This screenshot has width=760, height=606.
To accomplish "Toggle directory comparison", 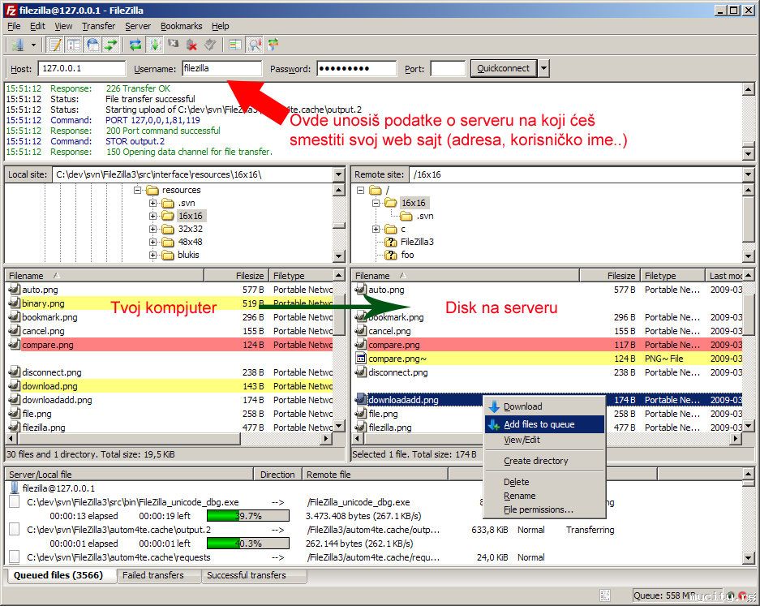I will (254, 45).
